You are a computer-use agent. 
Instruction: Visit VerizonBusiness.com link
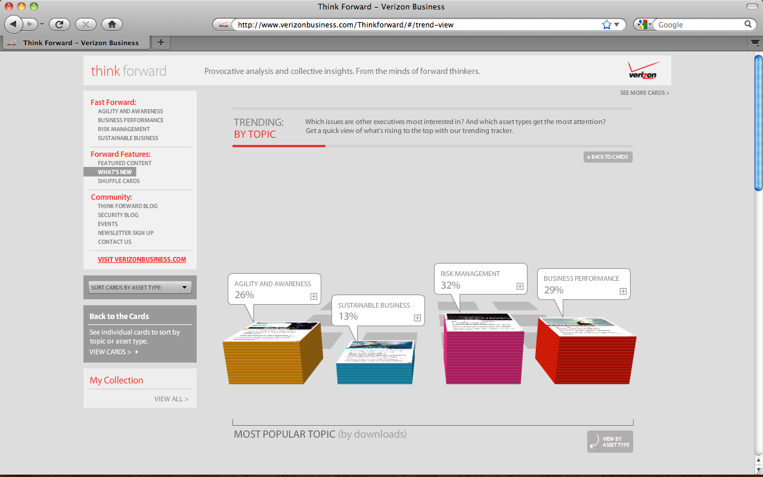pyautogui.click(x=142, y=260)
